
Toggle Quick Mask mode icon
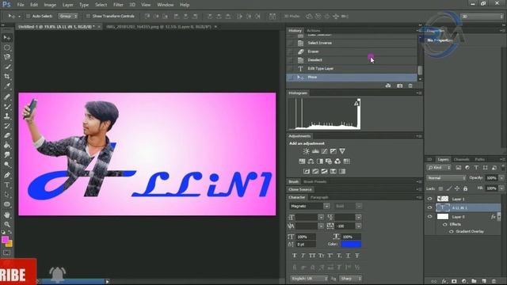coord(7,253)
